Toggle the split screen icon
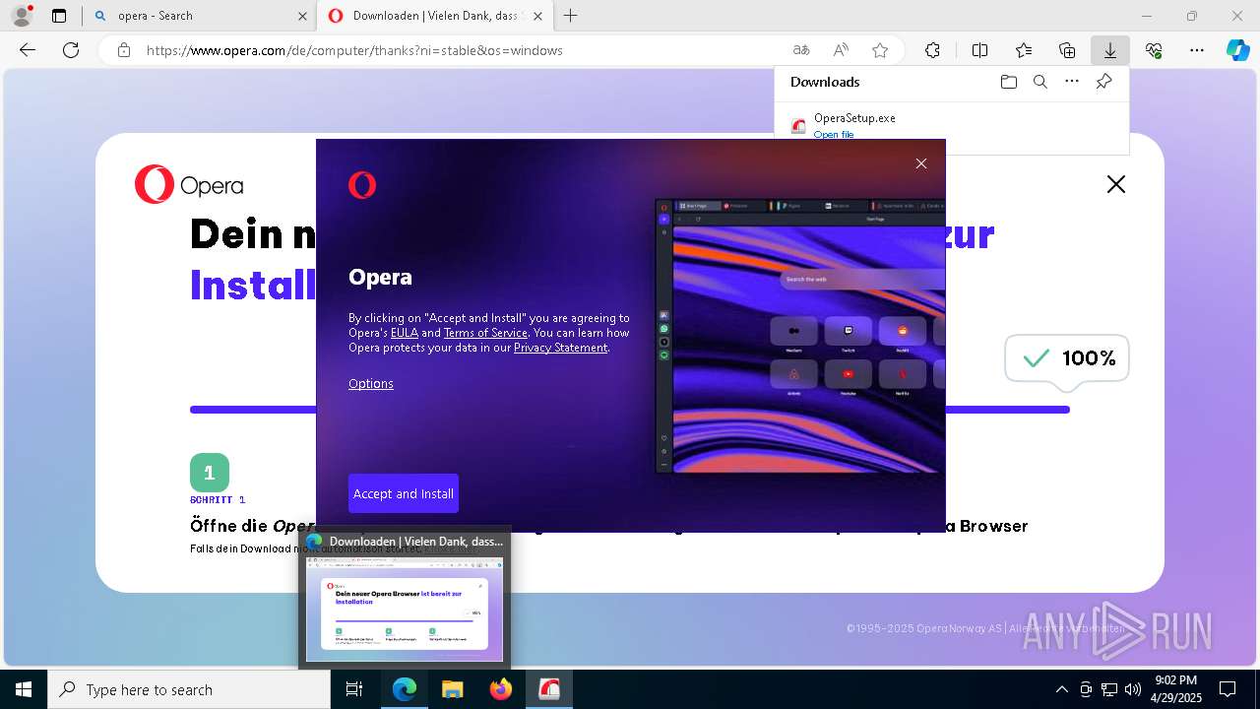This screenshot has width=1260, height=709. tap(980, 50)
